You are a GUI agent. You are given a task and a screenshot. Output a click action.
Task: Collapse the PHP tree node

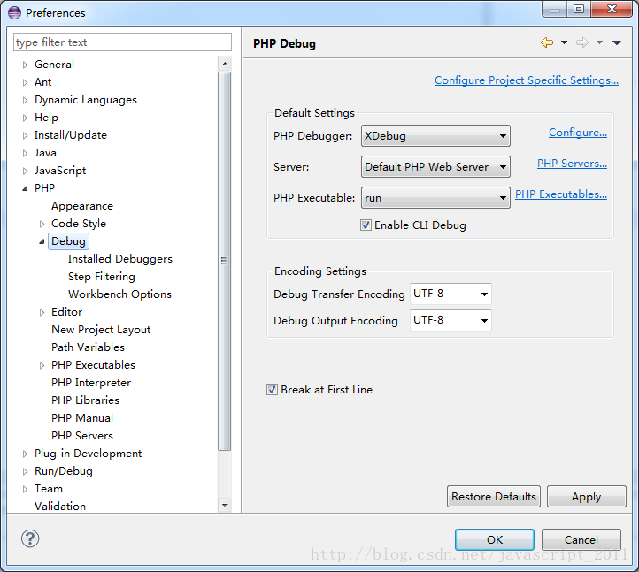click(x=26, y=188)
